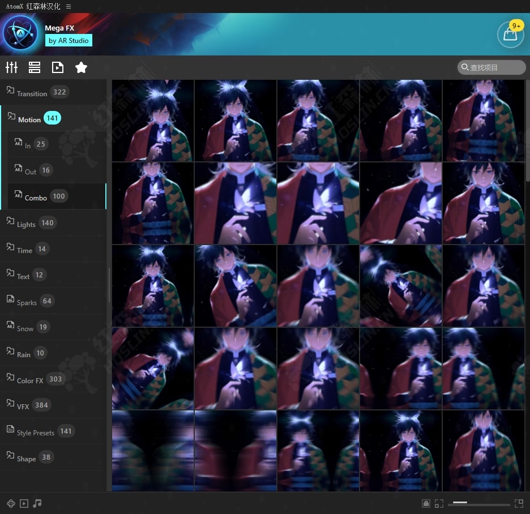The image size is (530, 514).
Task: Collapse the Motion category
Action: (53, 118)
